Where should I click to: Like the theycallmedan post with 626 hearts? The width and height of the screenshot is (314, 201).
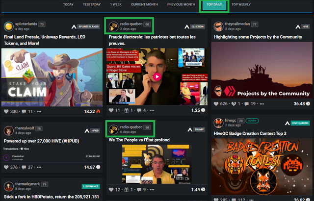tap(216, 104)
